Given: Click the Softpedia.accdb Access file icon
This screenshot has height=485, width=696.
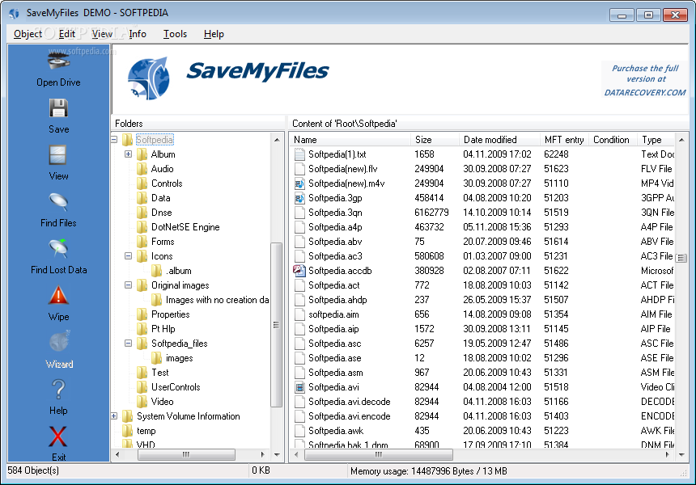Looking at the screenshot, I should [299, 271].
